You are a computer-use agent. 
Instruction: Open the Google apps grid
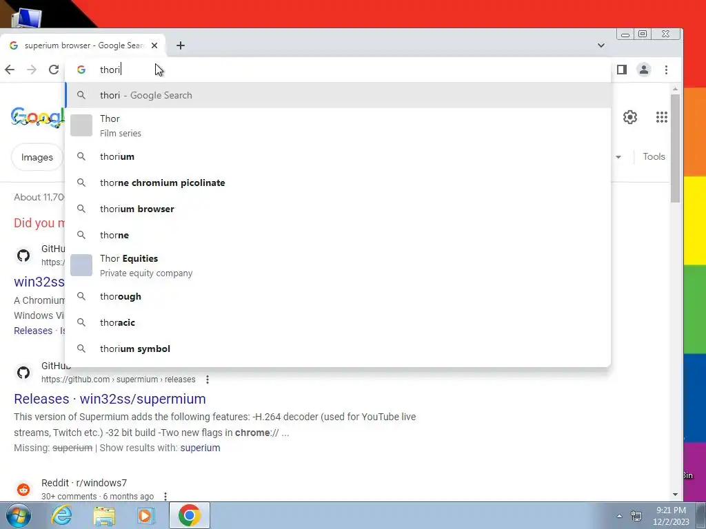coord(661,117)
